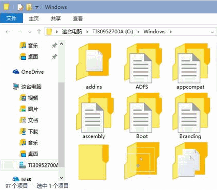
Task: Click TI30952700A (C:) breadcrumb
Action: [113, 32]
